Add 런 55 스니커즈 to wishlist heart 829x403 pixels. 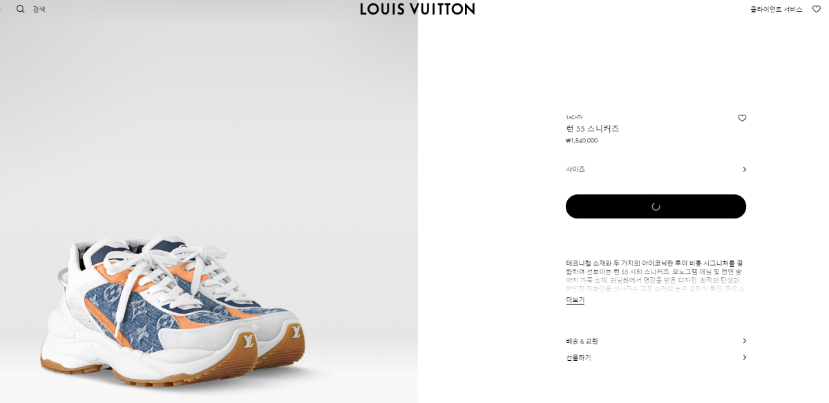(742, 118)
